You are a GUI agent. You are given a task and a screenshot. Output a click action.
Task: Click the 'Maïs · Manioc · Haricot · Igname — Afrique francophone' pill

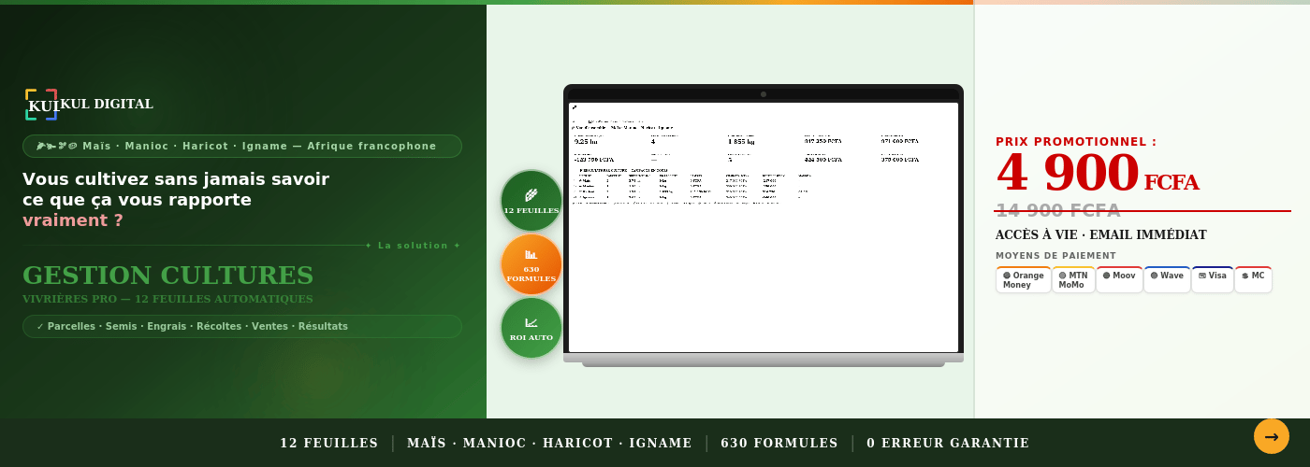[x=242, y=147]
